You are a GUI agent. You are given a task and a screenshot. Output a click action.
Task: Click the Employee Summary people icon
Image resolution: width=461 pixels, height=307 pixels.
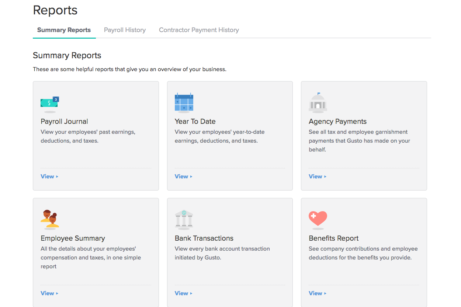coord(50,219)
